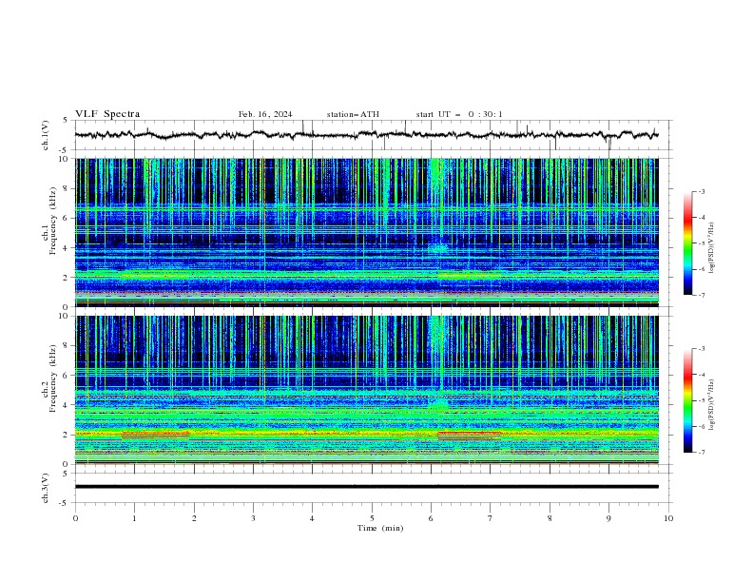Click inside the ch.1 spectrogram panel
Screen dimensions: 753x582
coord(366,232)
